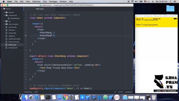Open the Help menu
Viewport: 179px width, 101px height.
71,1
